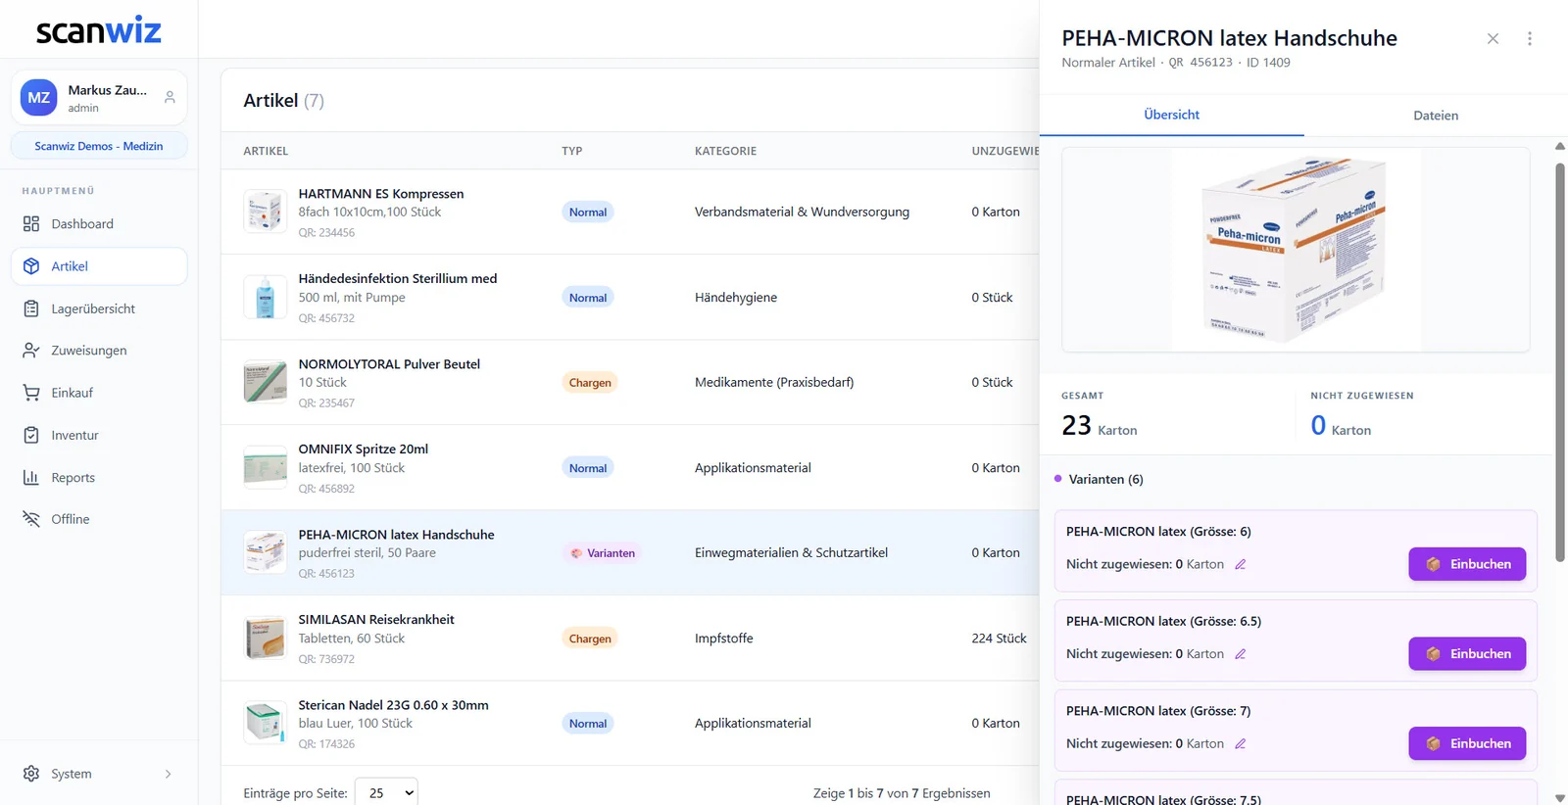Click the MZ avatar circle
The image size is (1568, 805).
click(39, 98)
